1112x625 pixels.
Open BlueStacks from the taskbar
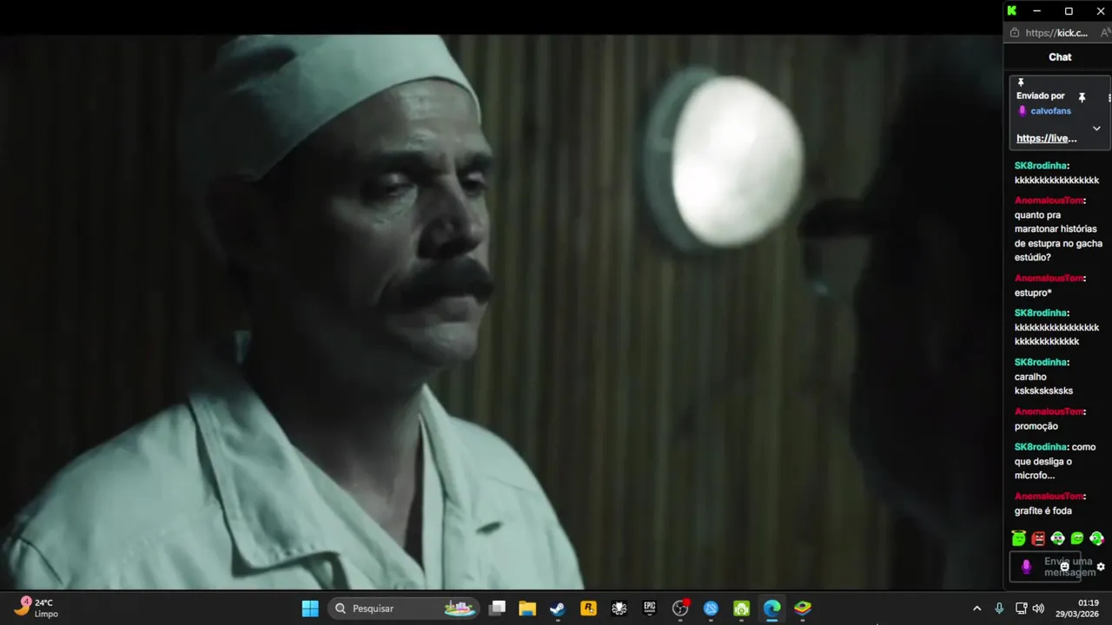[x=803, y=609]
